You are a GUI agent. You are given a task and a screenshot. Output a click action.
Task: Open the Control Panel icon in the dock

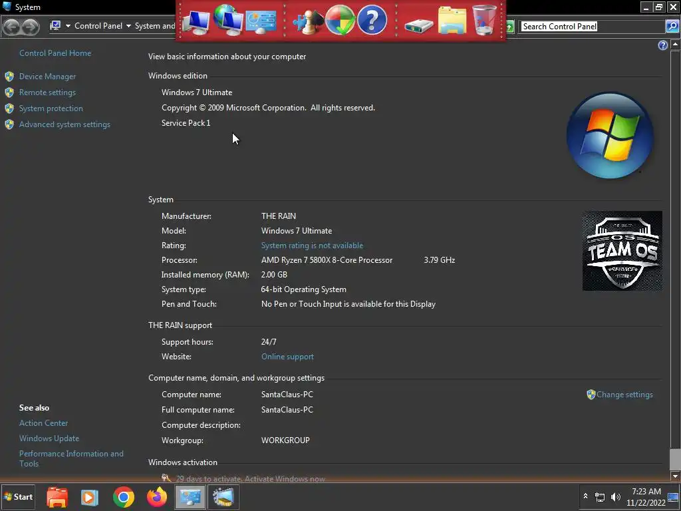pyautogui.click(x=261, y=21)
